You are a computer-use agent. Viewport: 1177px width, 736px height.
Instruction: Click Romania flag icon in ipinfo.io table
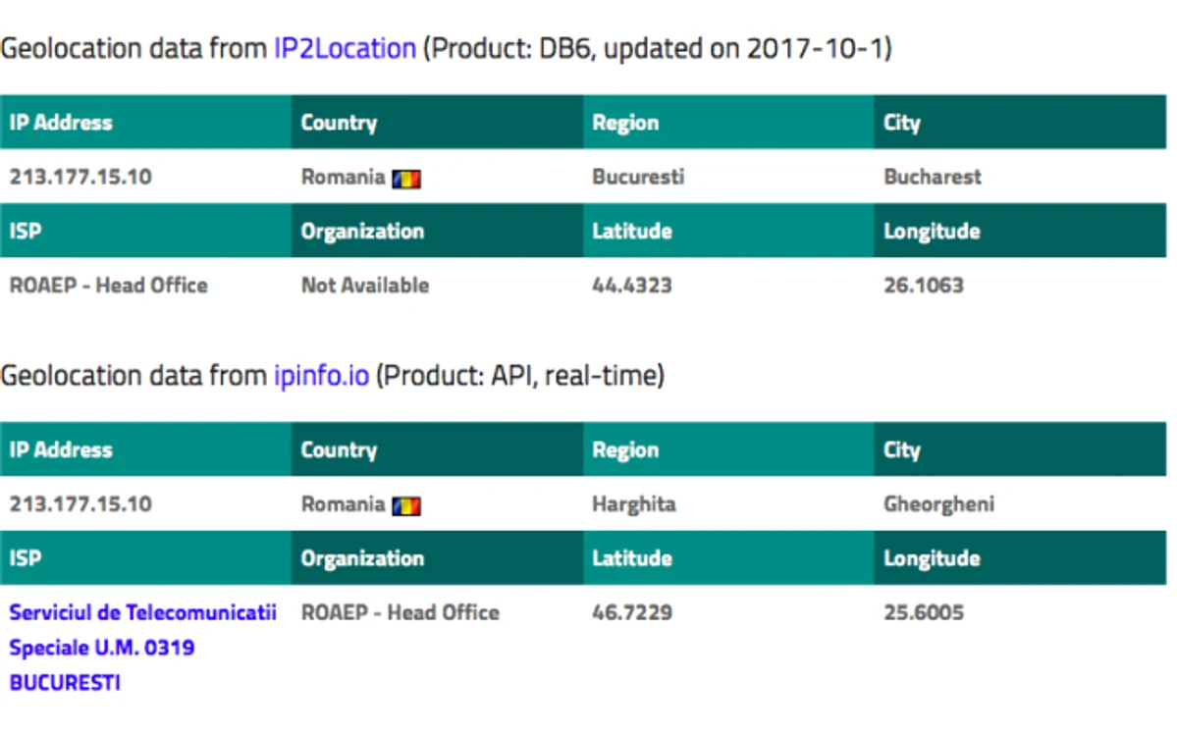pyautogui.click(x=406, y=505)
